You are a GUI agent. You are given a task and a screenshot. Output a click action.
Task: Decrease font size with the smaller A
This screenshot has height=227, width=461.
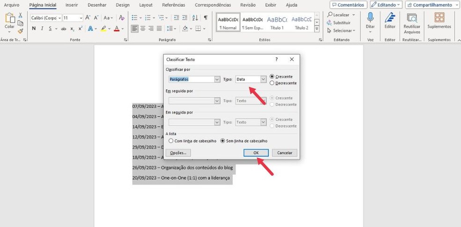(97, 18)
